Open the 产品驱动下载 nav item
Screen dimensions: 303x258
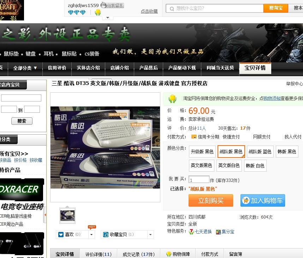click(x=182, y=68)
